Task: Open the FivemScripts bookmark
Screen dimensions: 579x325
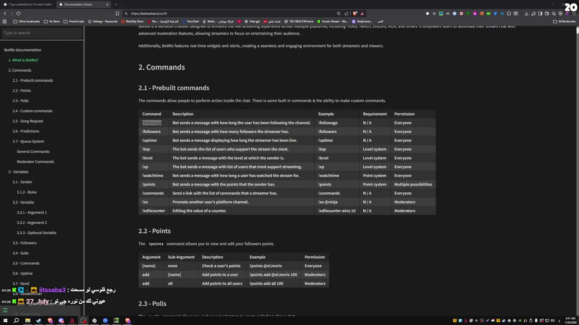Action: 74,21
